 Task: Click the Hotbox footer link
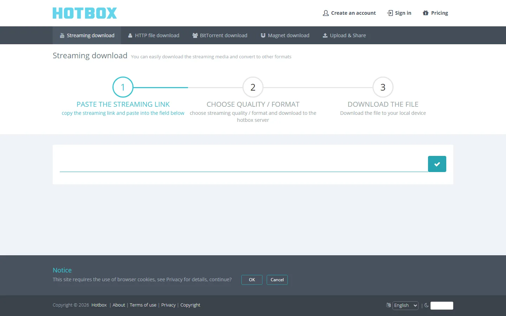(x=99, y=305)
